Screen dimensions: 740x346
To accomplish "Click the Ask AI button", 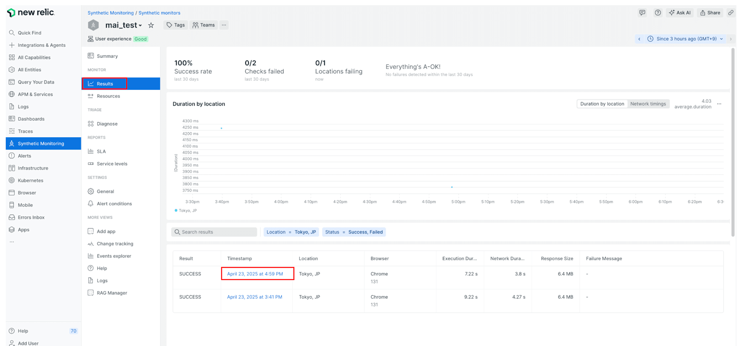I will pos(680,13).
